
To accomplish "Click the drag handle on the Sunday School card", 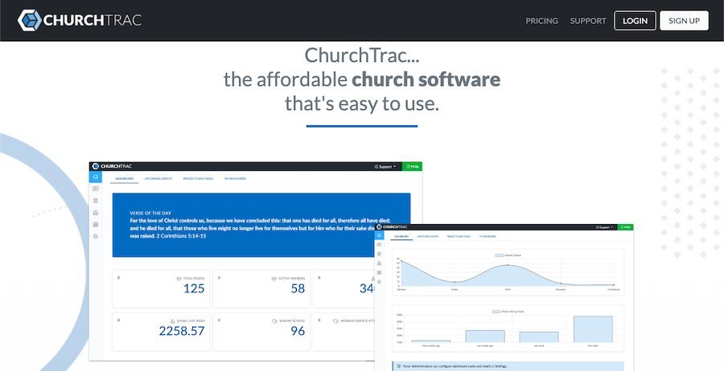I will (x=219, y=320).
